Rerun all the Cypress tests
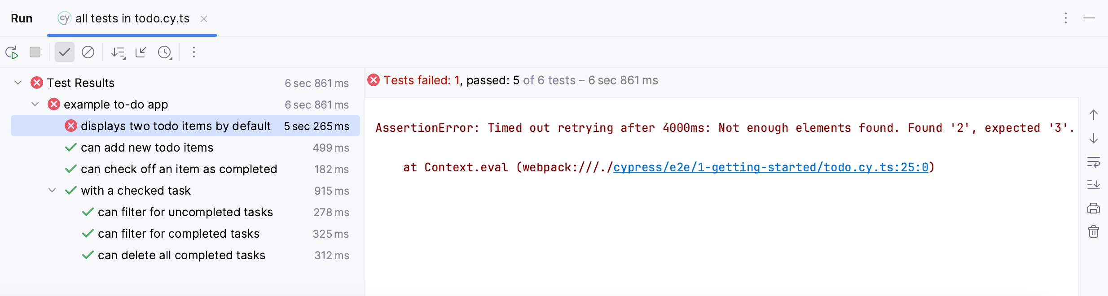 coord(12,52)
